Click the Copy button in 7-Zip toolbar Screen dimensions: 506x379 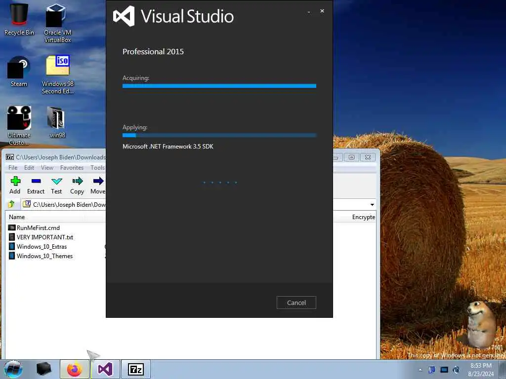77,186
